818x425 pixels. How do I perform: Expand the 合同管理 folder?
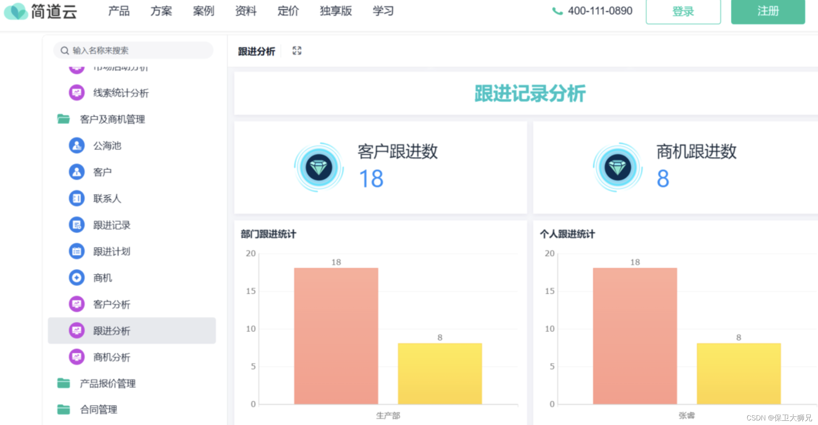point(99,410)
